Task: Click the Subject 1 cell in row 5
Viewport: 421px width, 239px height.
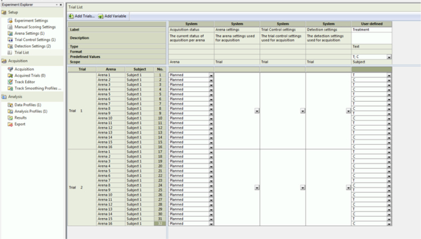Action: click(140, 94)
